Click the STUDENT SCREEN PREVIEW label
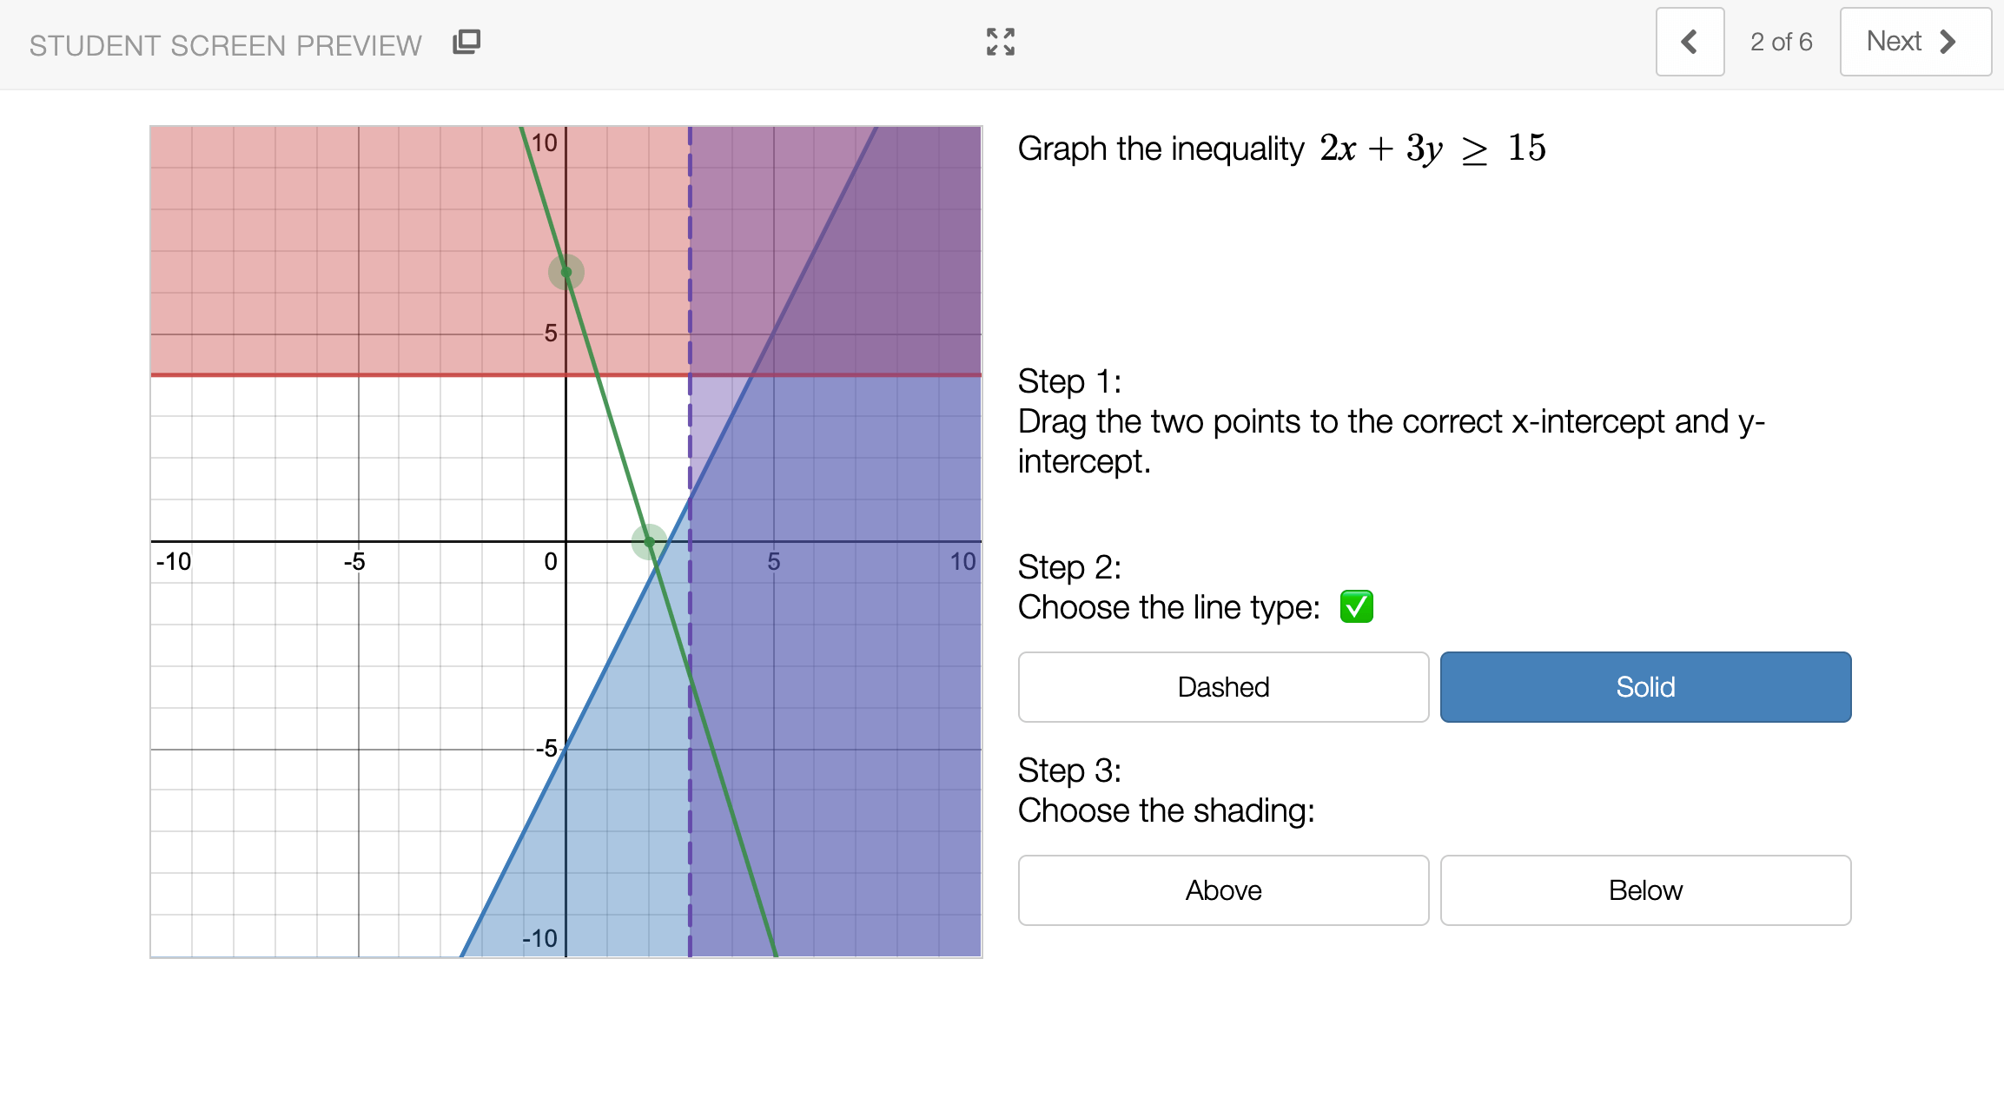The width and height of the screenshot is (2004, 1111). tap(226, 45)
